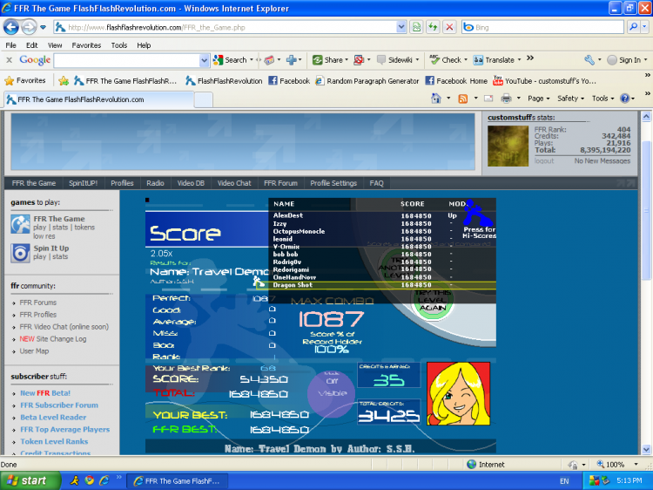
Task: Toggle the Off/Visible circle in game
Action: coord(331,386)
